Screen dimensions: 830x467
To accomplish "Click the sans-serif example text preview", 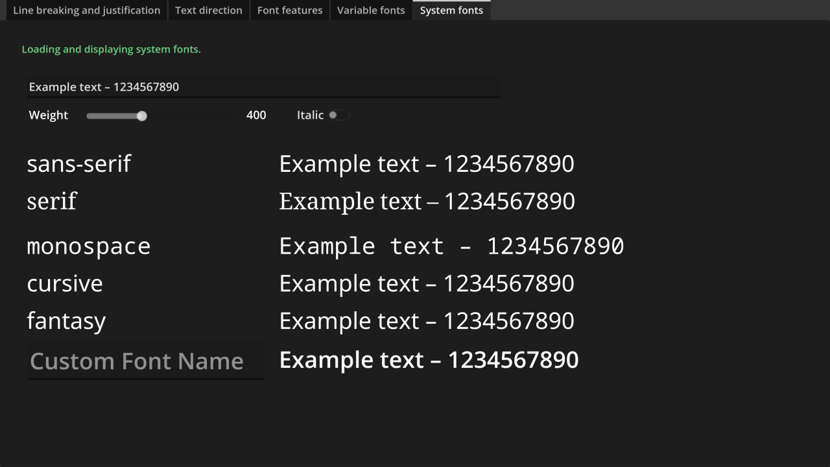I will pyautogui.click(x=426, y=163).
